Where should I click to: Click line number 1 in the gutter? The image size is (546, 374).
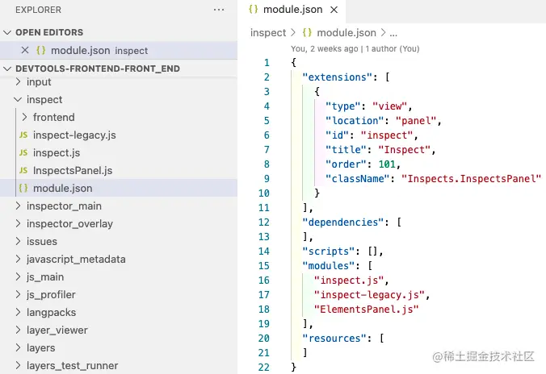(267, 63)
